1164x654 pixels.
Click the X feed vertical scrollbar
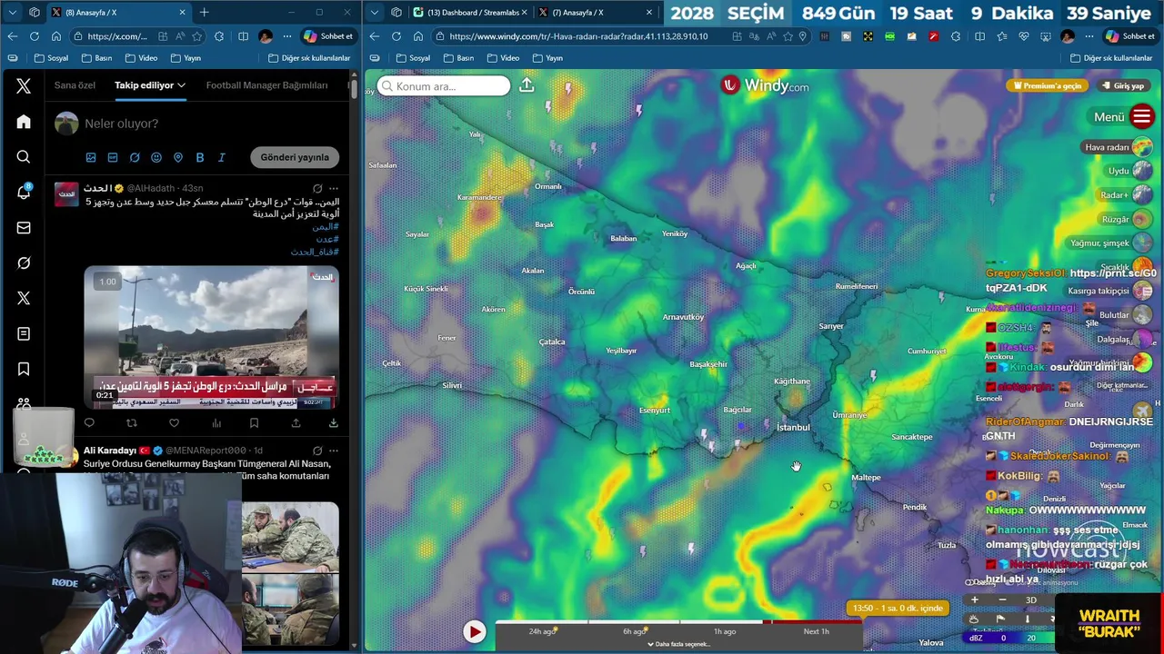click(x=353, y=88)
